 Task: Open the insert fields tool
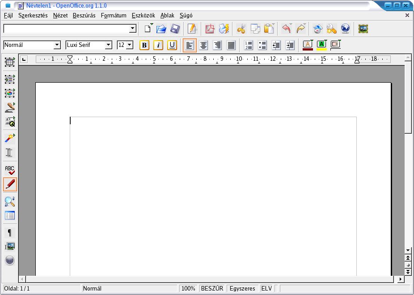point(10,79)
